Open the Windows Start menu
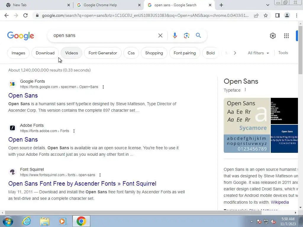This screenshot has width=303, height=227. [8, 221]
